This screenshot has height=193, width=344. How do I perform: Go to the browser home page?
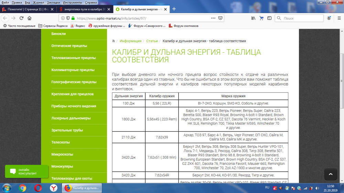(x=30, y=18)
